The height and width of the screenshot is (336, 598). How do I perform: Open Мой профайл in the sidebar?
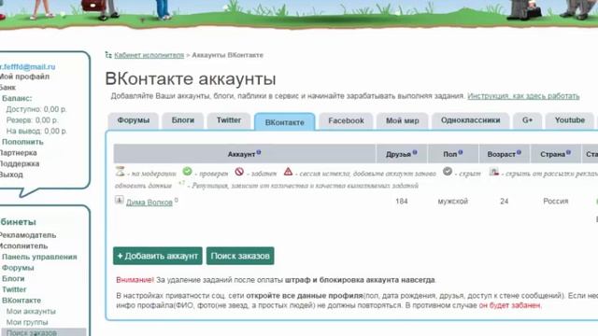coord(24,77)
